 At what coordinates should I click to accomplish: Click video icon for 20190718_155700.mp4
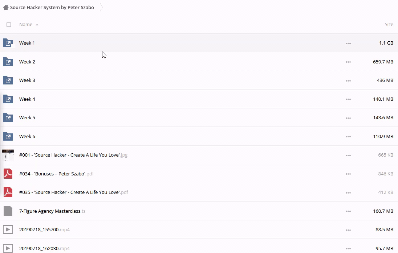pos(8,229)
